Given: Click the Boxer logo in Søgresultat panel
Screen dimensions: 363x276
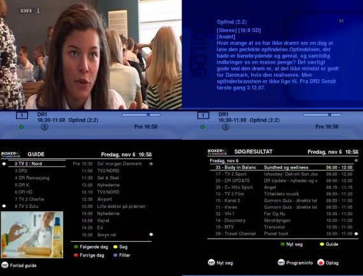Looking at the screenshot, I should click(x=217, y=151).
